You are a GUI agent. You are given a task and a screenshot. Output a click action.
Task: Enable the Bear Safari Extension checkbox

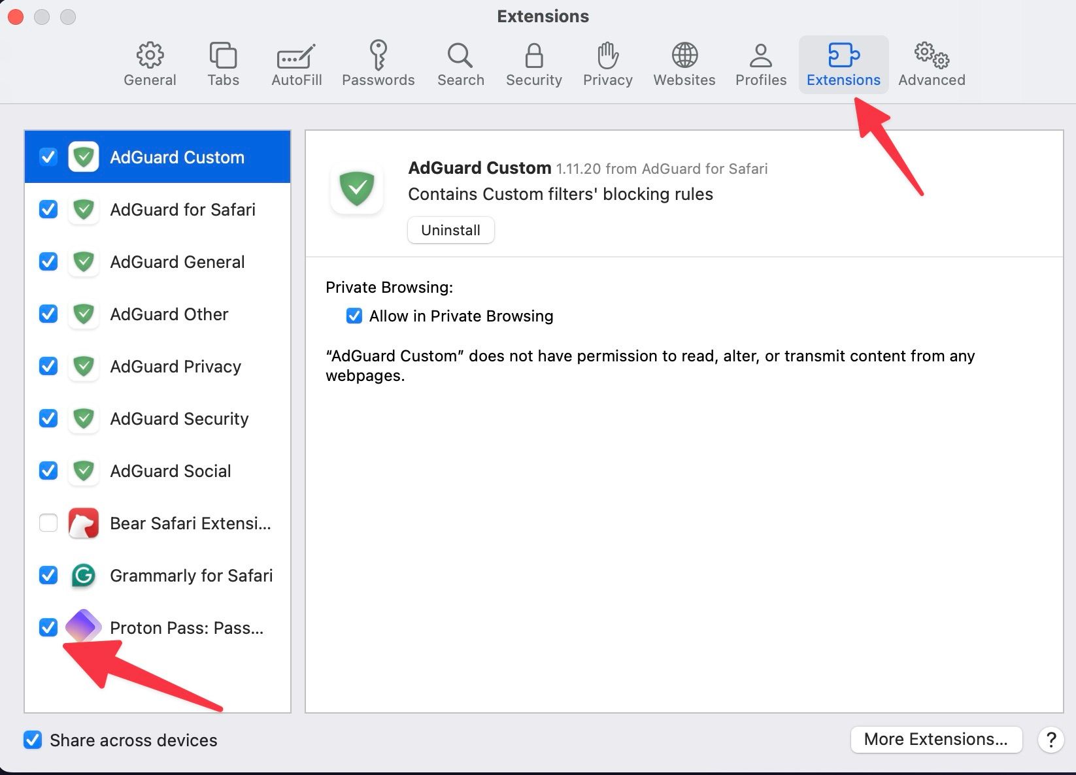(48, 523)
